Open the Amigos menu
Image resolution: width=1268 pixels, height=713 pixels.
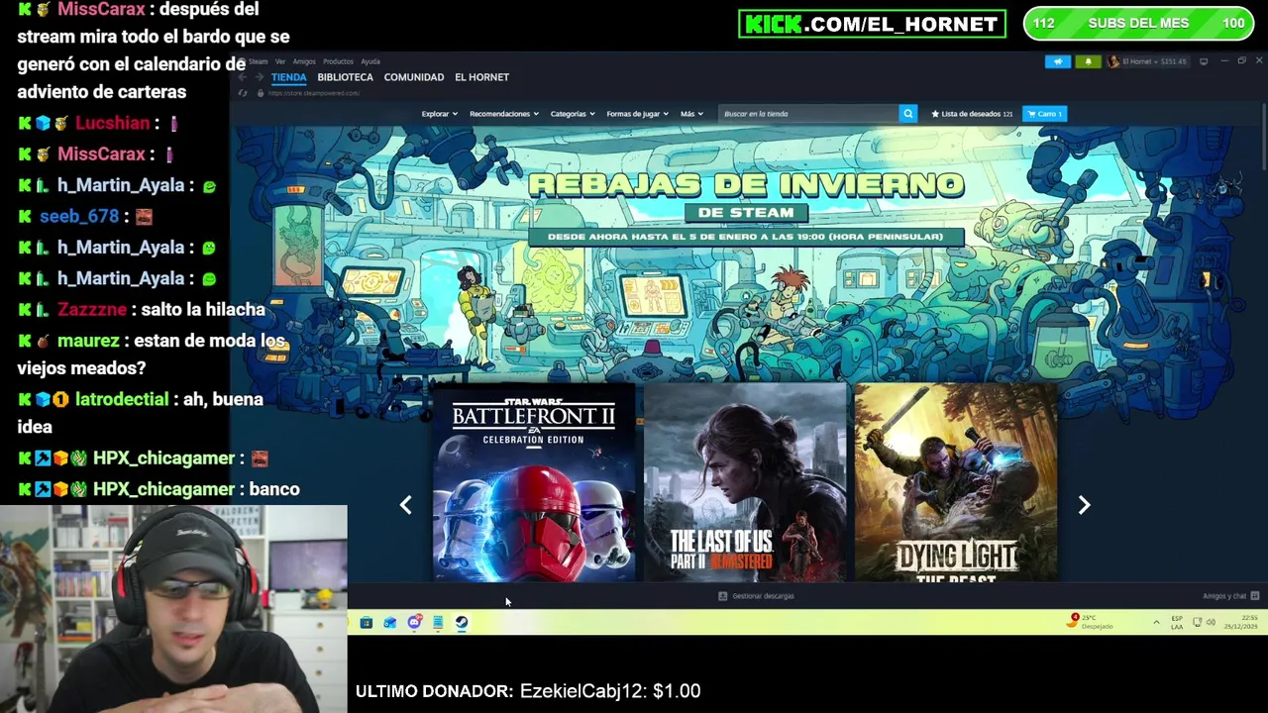click(x=304, y=61)
